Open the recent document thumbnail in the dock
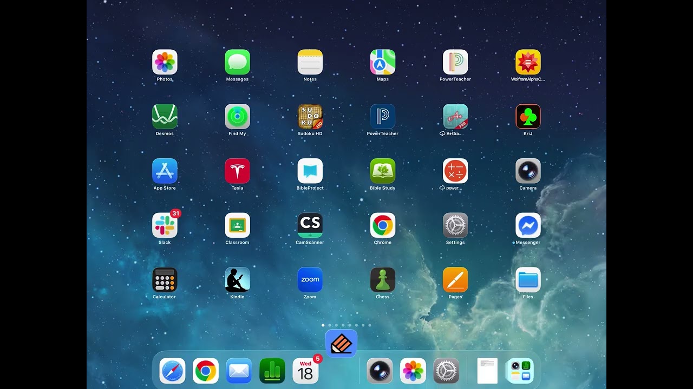 [x=487, y=371]
